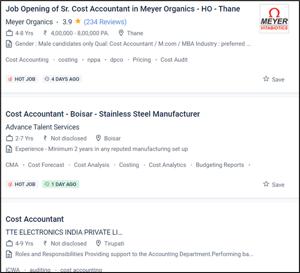Select the 'Cost Analysis' skill tag
Image resolution: width=300 pixels, height=273 pixels.
coord(92,165)
